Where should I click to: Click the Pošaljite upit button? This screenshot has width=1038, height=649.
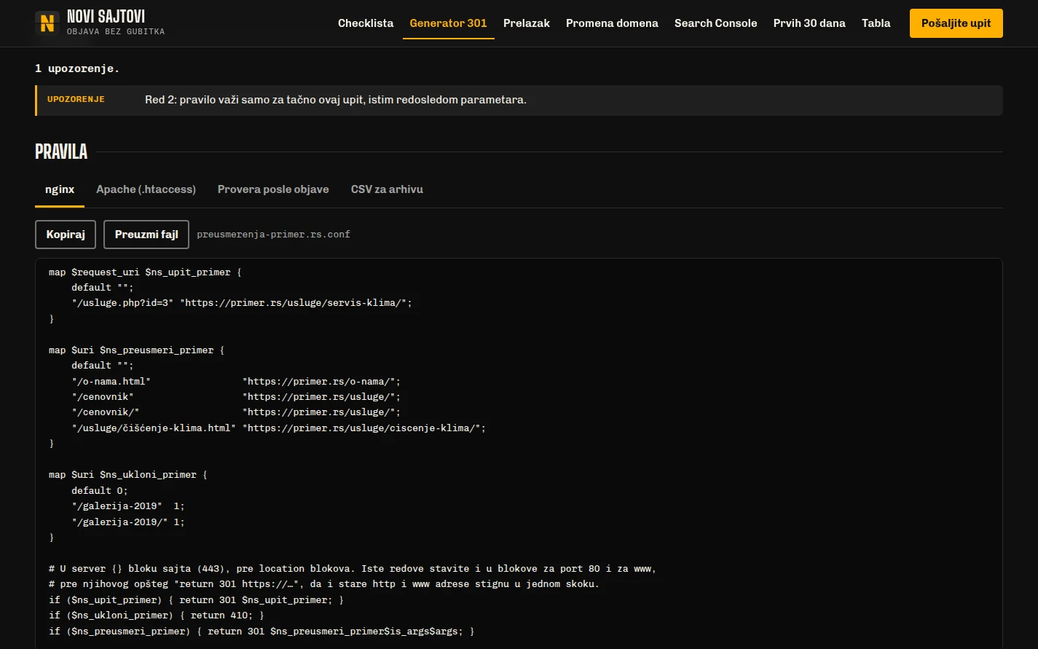point(956,23)
